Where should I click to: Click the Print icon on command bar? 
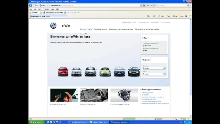[163, 16]
